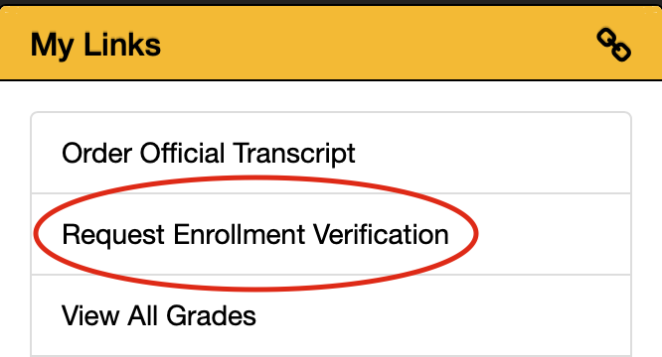This screenshot has height=357, width=662.
Task: Click the word Order in top row
Action: [96, 153]
